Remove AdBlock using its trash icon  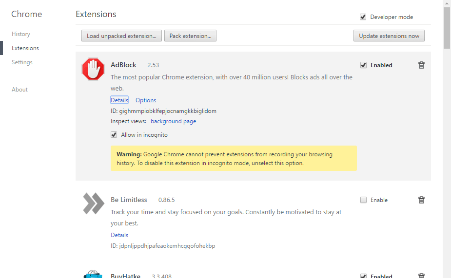(421, 65)
